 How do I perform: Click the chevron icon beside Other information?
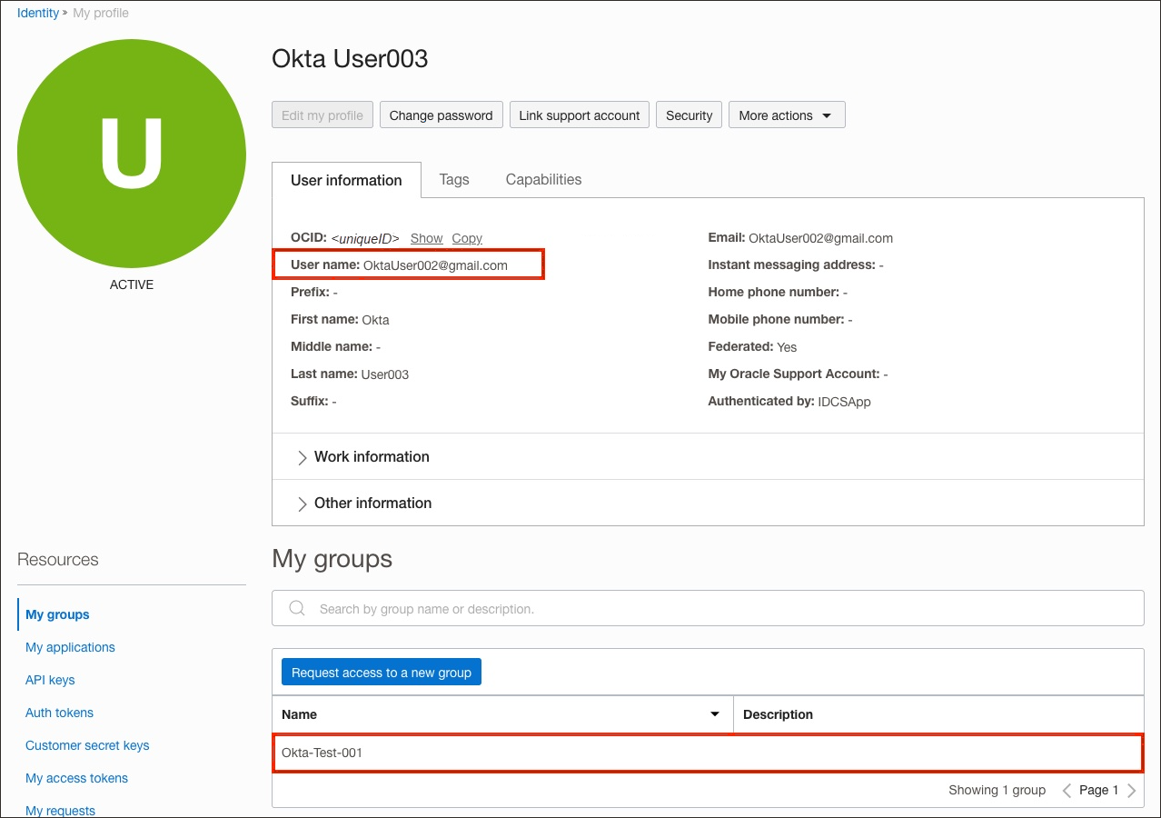click(x=301, y=503)
